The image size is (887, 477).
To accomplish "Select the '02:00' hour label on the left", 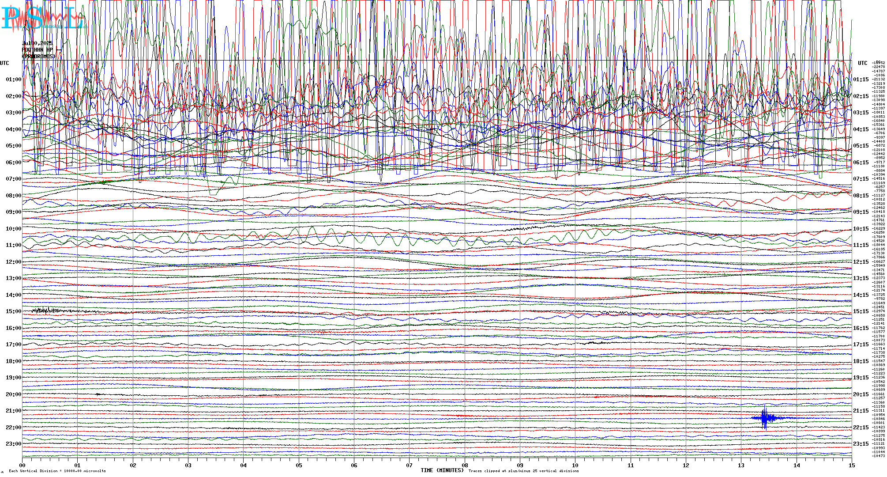I will [14, 96].
